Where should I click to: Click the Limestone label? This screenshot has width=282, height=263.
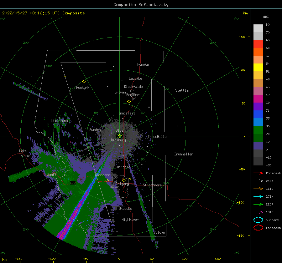coord(59,121)
